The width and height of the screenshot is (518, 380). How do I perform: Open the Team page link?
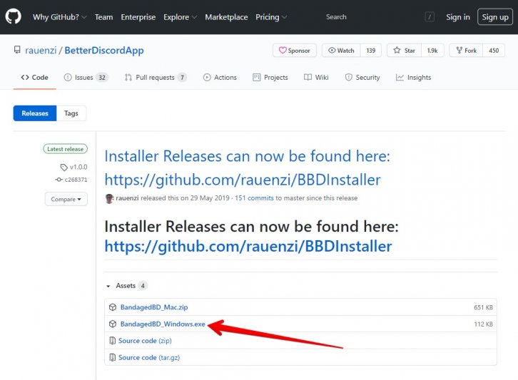coord(103,17)
